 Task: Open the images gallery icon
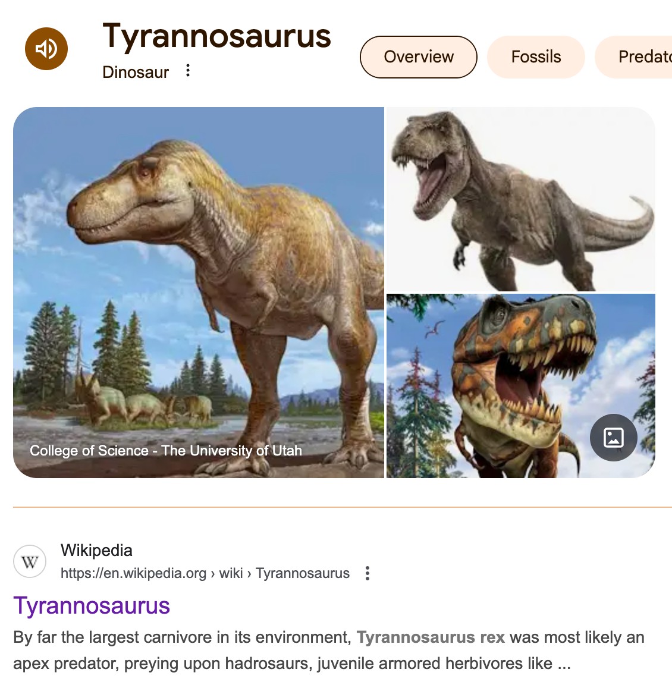[614, 437]
